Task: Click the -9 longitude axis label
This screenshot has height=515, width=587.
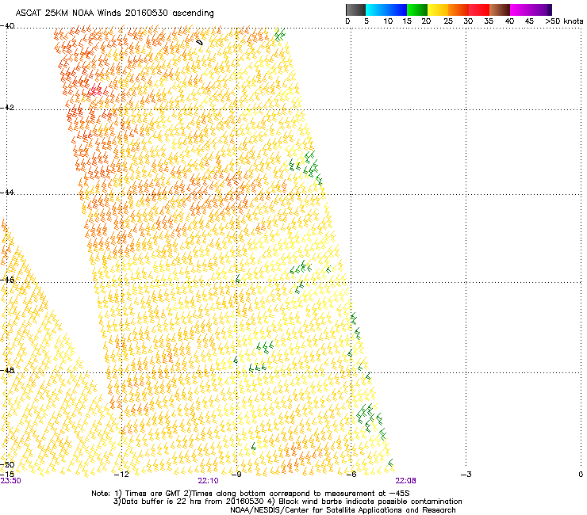Action: pos(236,475)
